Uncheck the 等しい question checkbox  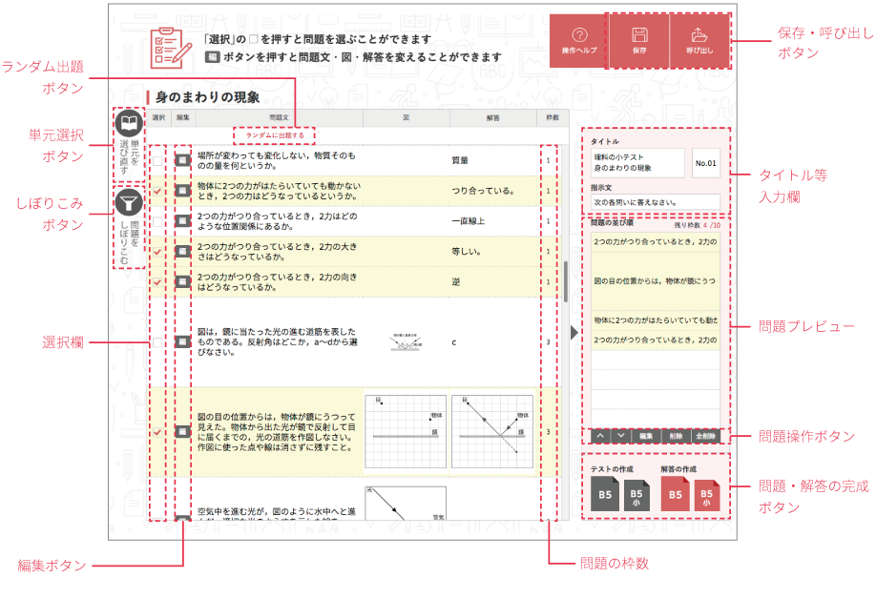157,252
